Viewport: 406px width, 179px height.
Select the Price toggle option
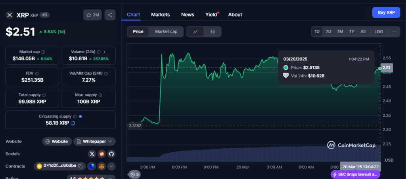pos(138,32)
